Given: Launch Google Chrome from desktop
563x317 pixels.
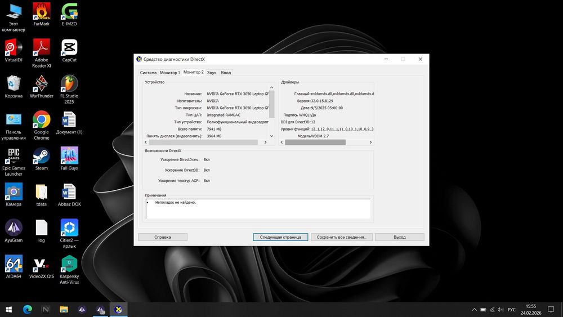Looking at the screenshot, I should point(41,126).
